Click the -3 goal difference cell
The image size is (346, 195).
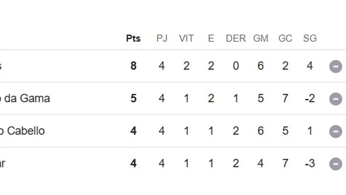point(310,163)
